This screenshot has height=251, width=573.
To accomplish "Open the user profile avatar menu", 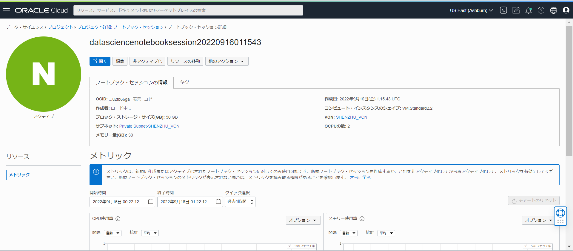I will 566,10.
